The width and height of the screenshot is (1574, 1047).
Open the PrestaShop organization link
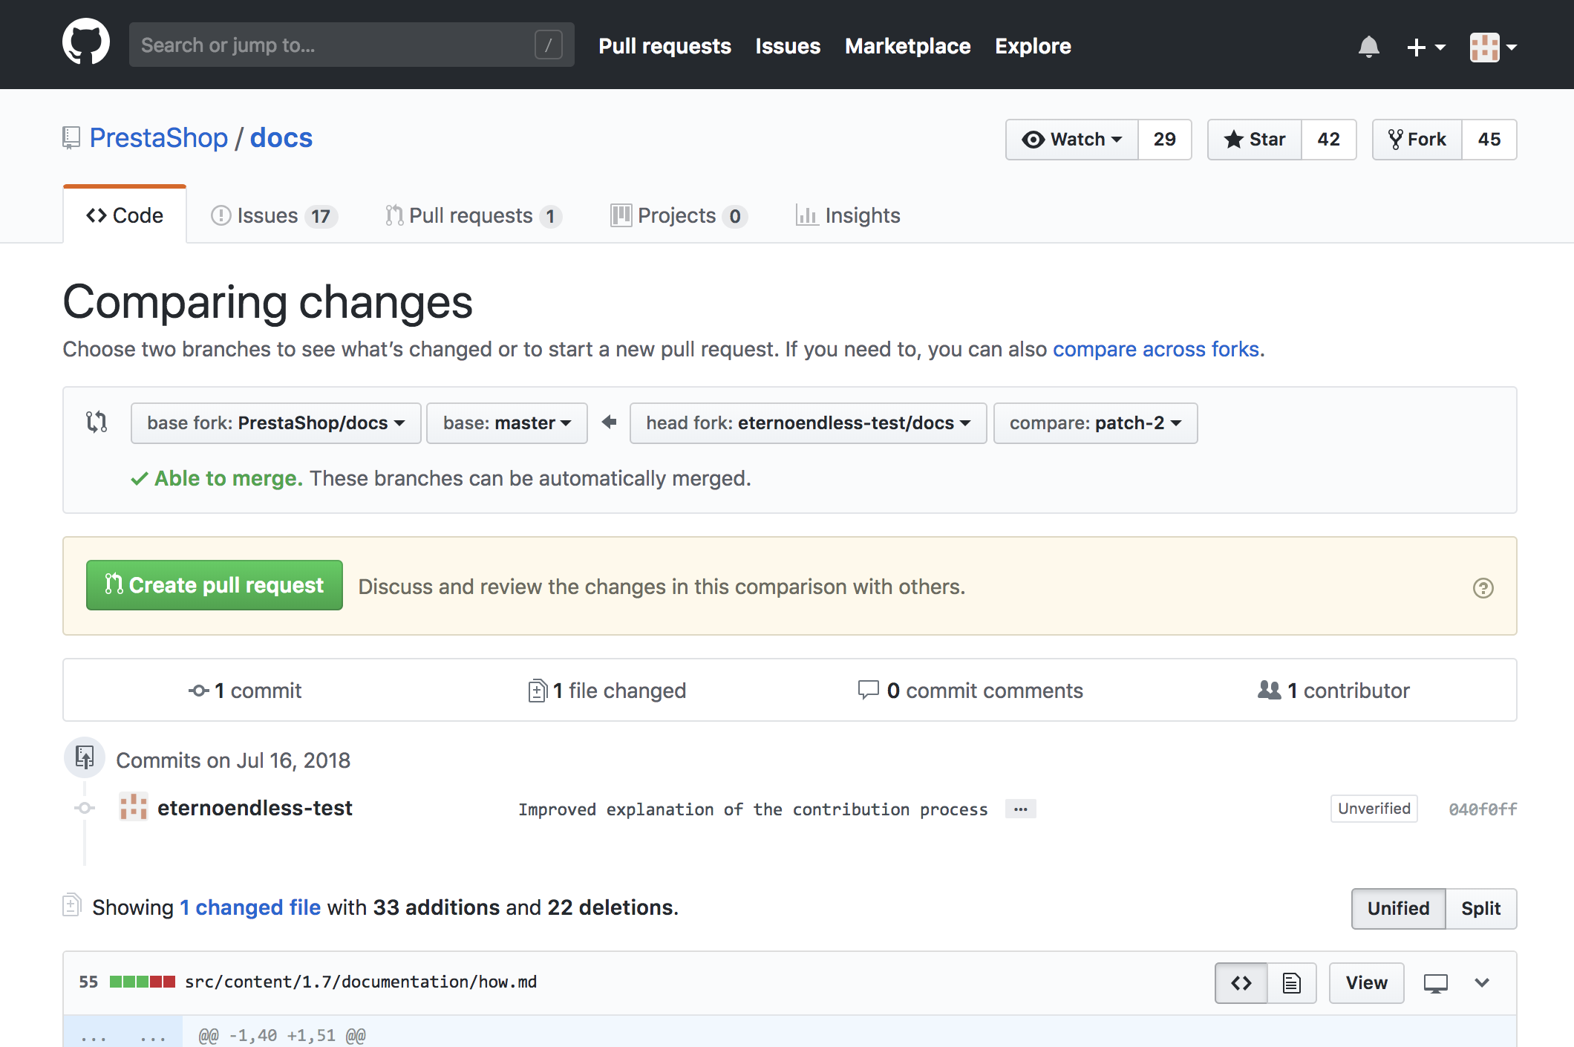[158, 138]
